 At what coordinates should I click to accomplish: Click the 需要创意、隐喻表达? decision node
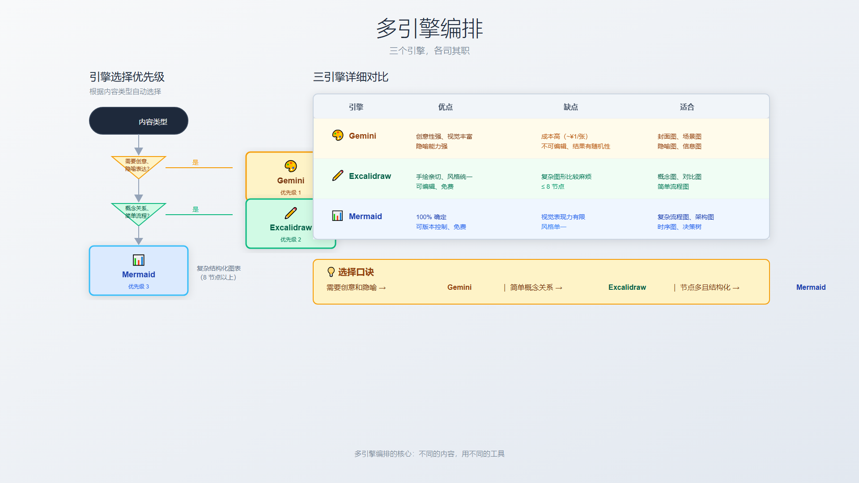139,167
